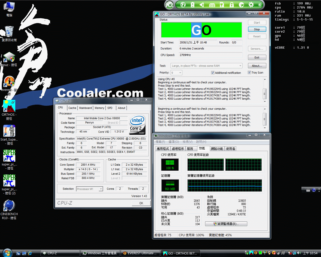Image resolution: width=321 pixels, height=257 pixels.
Task: Click the volume icon in system tray
Action: [299, 253]
